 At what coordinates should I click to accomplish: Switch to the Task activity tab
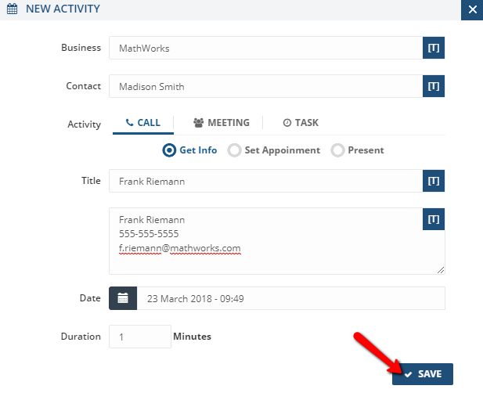tap(301, 123)
